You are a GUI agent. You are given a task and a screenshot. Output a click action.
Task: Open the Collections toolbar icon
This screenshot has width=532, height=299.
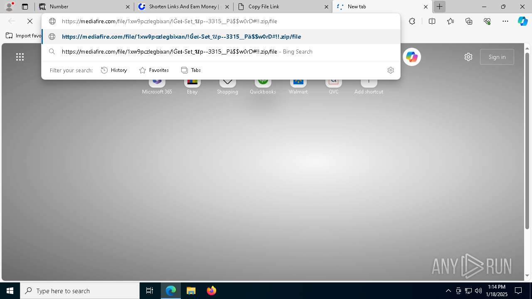click(x=469, y=21)
